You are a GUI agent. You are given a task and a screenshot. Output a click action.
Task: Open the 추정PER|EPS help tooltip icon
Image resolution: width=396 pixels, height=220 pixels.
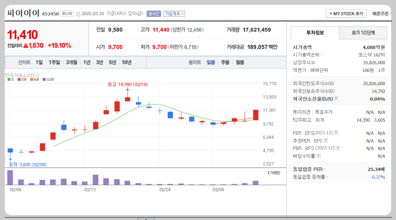coord(326,140)
